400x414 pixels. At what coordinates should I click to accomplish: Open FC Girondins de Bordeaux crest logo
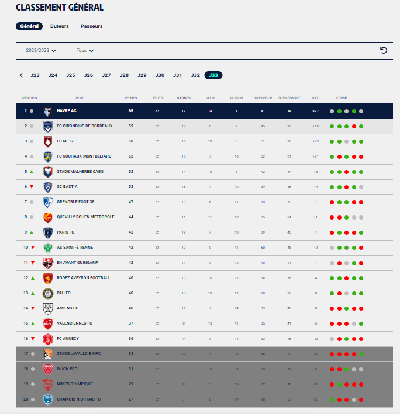[x=48, y=127]
